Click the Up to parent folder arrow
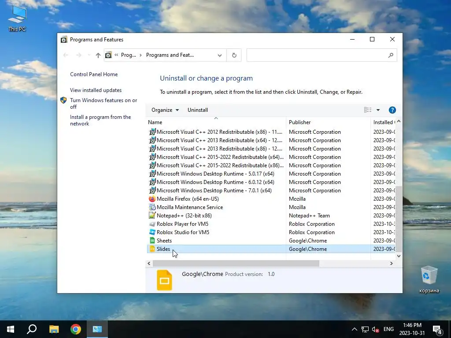This screenshot has width=451, height=338. click(98, 55)
